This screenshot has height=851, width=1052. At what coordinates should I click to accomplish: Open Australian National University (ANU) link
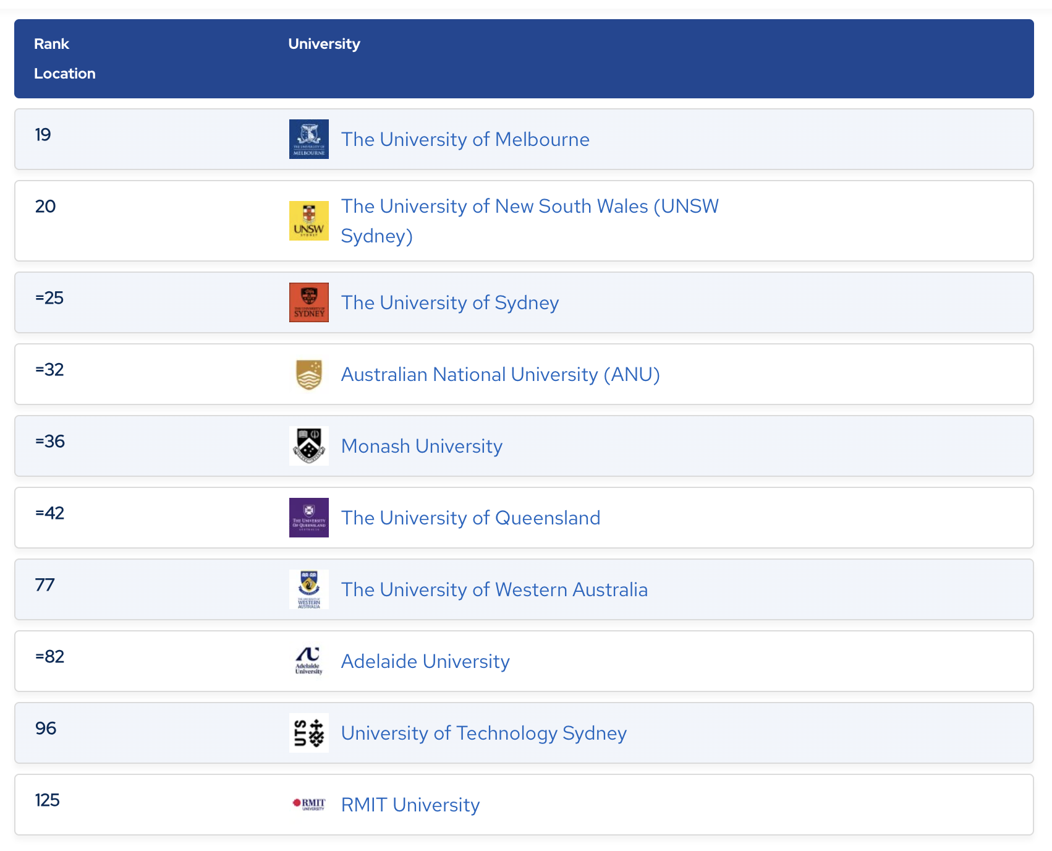(500, 375)
